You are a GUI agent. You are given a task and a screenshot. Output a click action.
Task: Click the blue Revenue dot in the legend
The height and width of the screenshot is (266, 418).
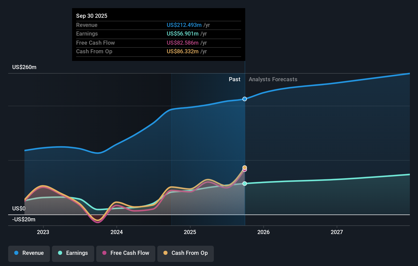point(16,253)
